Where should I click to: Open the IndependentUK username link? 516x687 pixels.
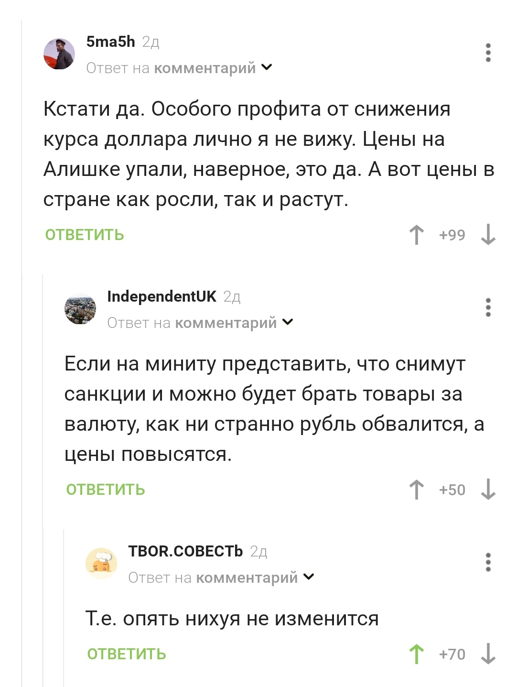click(x=161, y=296)
